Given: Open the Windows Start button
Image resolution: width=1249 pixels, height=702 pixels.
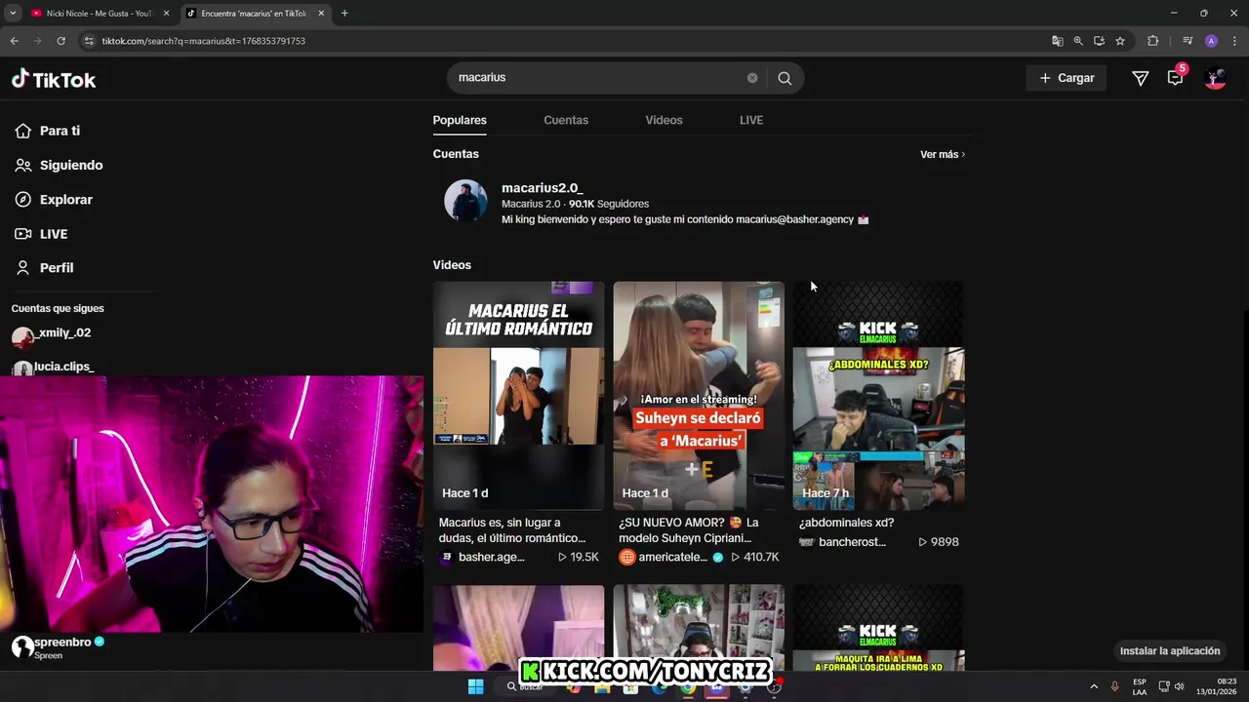Looking at the screenshot, I should pyautogui.click(x=475, y=686).
